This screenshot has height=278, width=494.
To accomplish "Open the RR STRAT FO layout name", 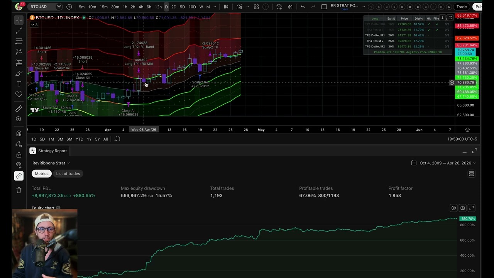I will (344, 6).
